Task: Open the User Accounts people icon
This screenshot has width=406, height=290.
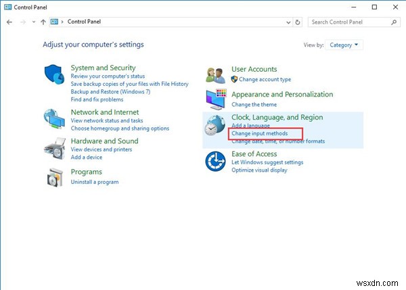Action: 216,75
